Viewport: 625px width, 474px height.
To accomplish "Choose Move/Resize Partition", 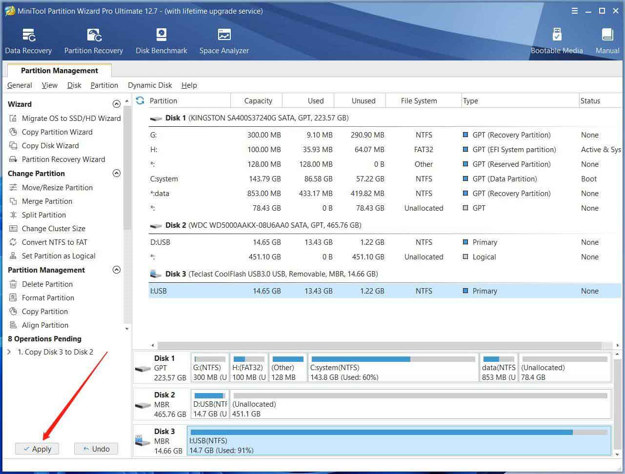I will pos(51,187).
